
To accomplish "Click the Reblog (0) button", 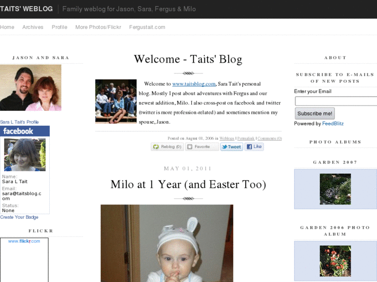I will pyautogui.click(x=167, y=147).
